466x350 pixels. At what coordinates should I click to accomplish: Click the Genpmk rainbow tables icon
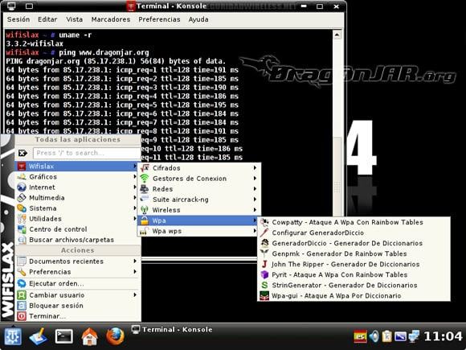pos(264,253)
